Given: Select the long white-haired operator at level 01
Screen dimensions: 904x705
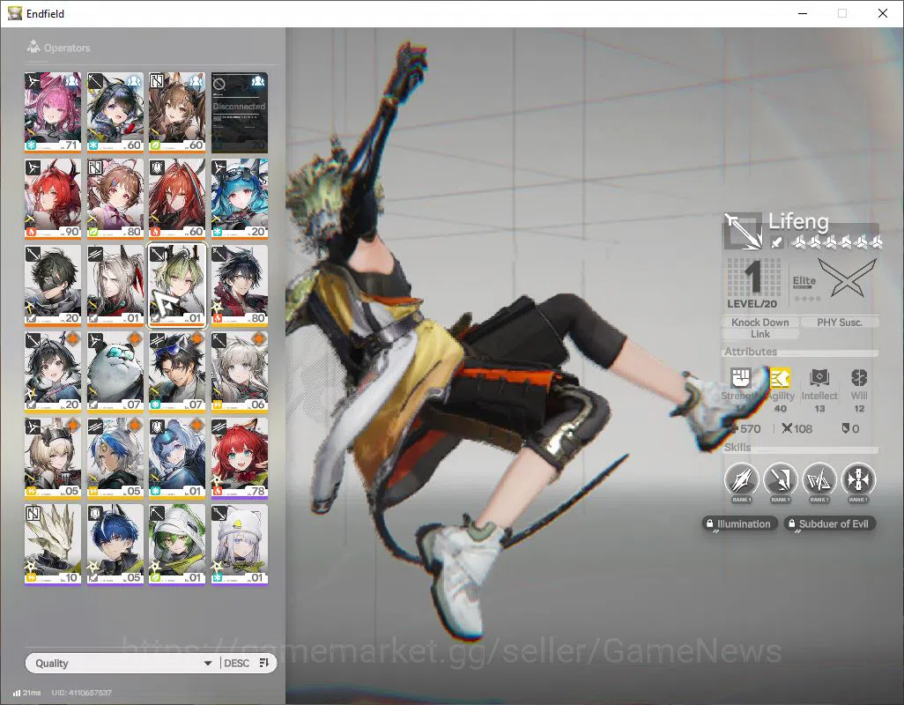Looking at the screenshot, I should point(115,286).
